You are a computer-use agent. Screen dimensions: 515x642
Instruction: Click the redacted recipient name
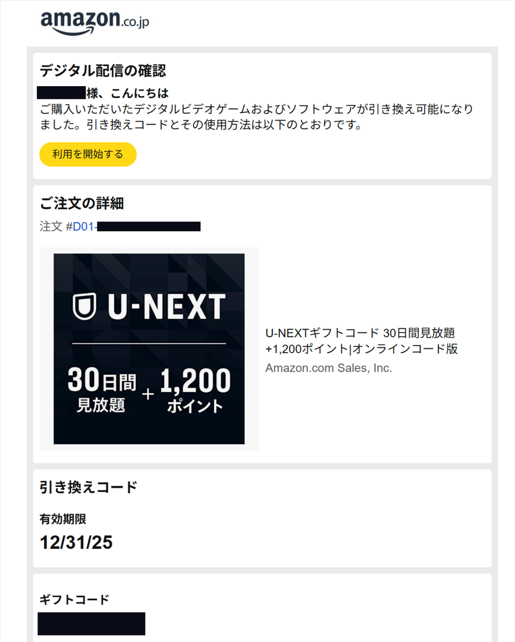(62, 93)
